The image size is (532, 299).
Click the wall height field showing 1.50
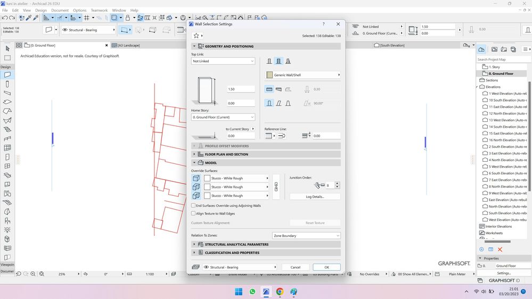[240, 89]
